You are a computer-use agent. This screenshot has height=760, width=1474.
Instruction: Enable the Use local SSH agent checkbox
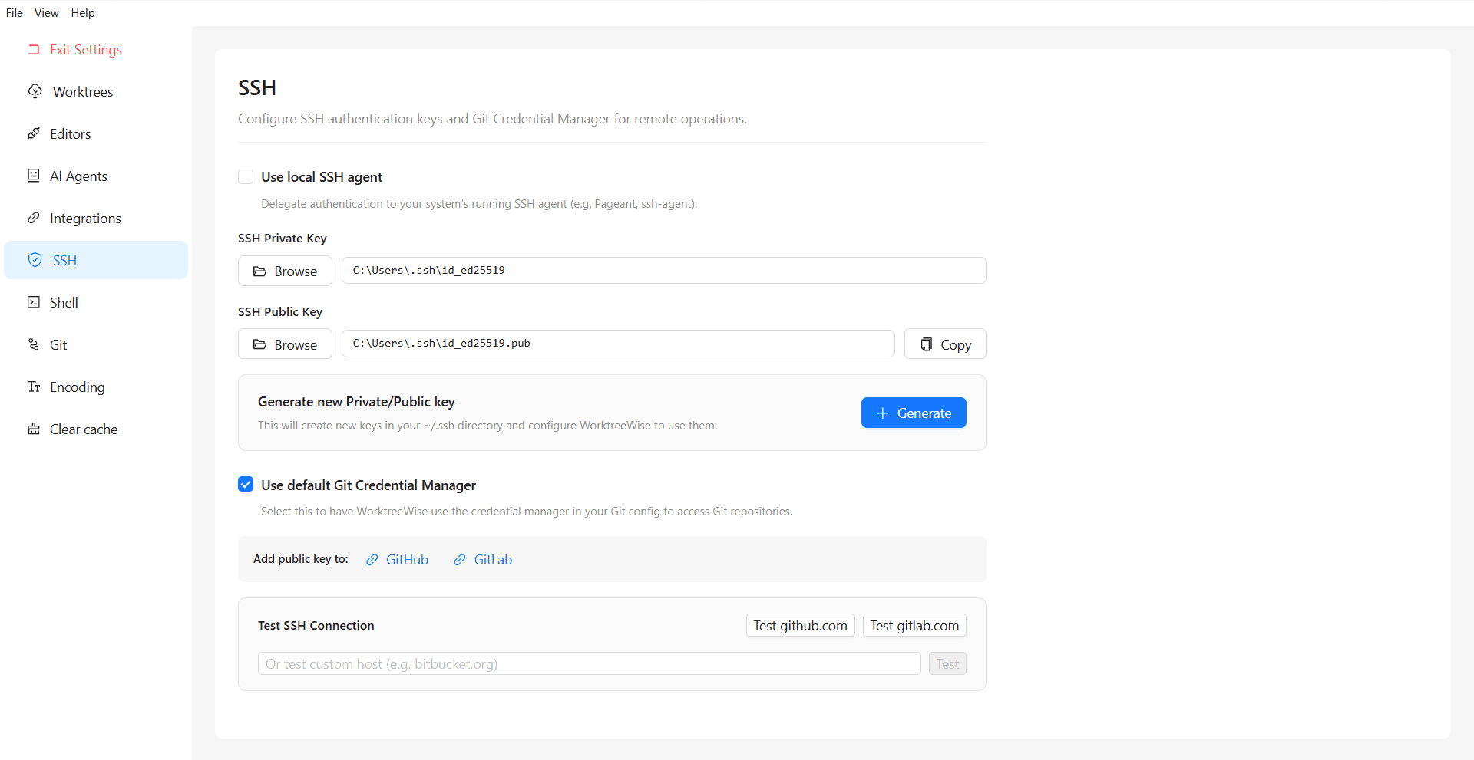[246, 176]
